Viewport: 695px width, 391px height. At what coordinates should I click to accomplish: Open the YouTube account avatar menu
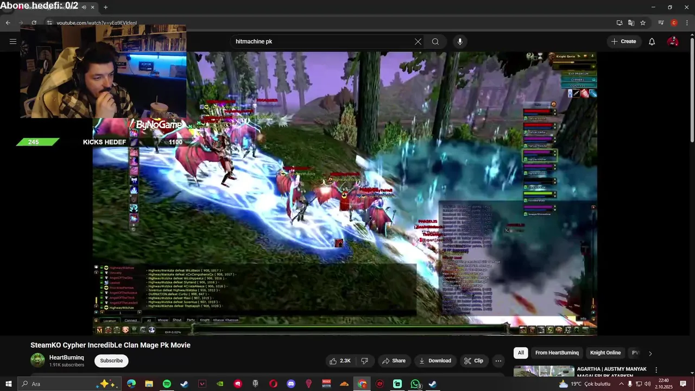(673, 41)
